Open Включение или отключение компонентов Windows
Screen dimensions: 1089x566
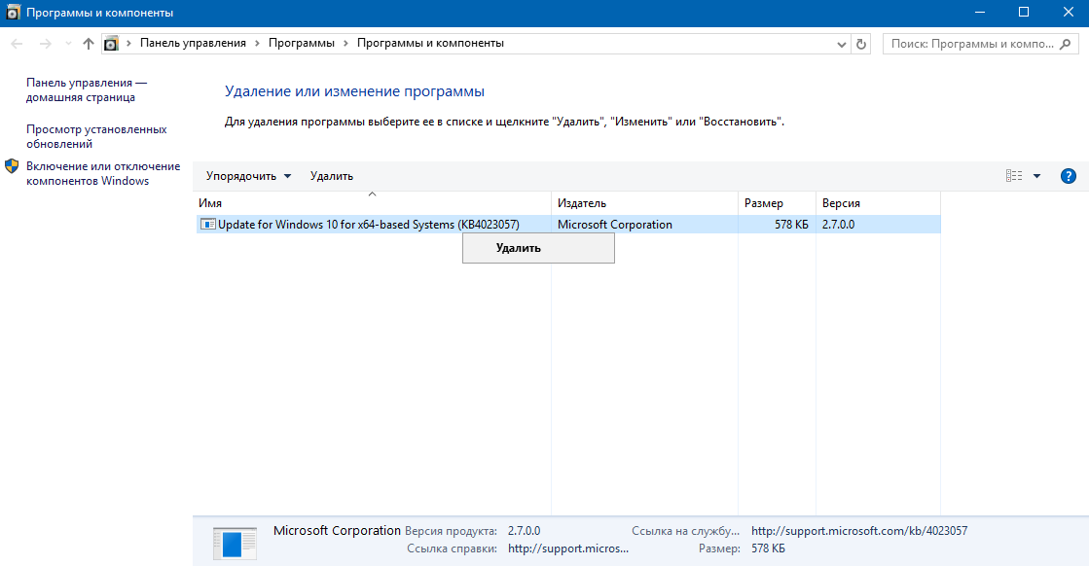point(102,173)
